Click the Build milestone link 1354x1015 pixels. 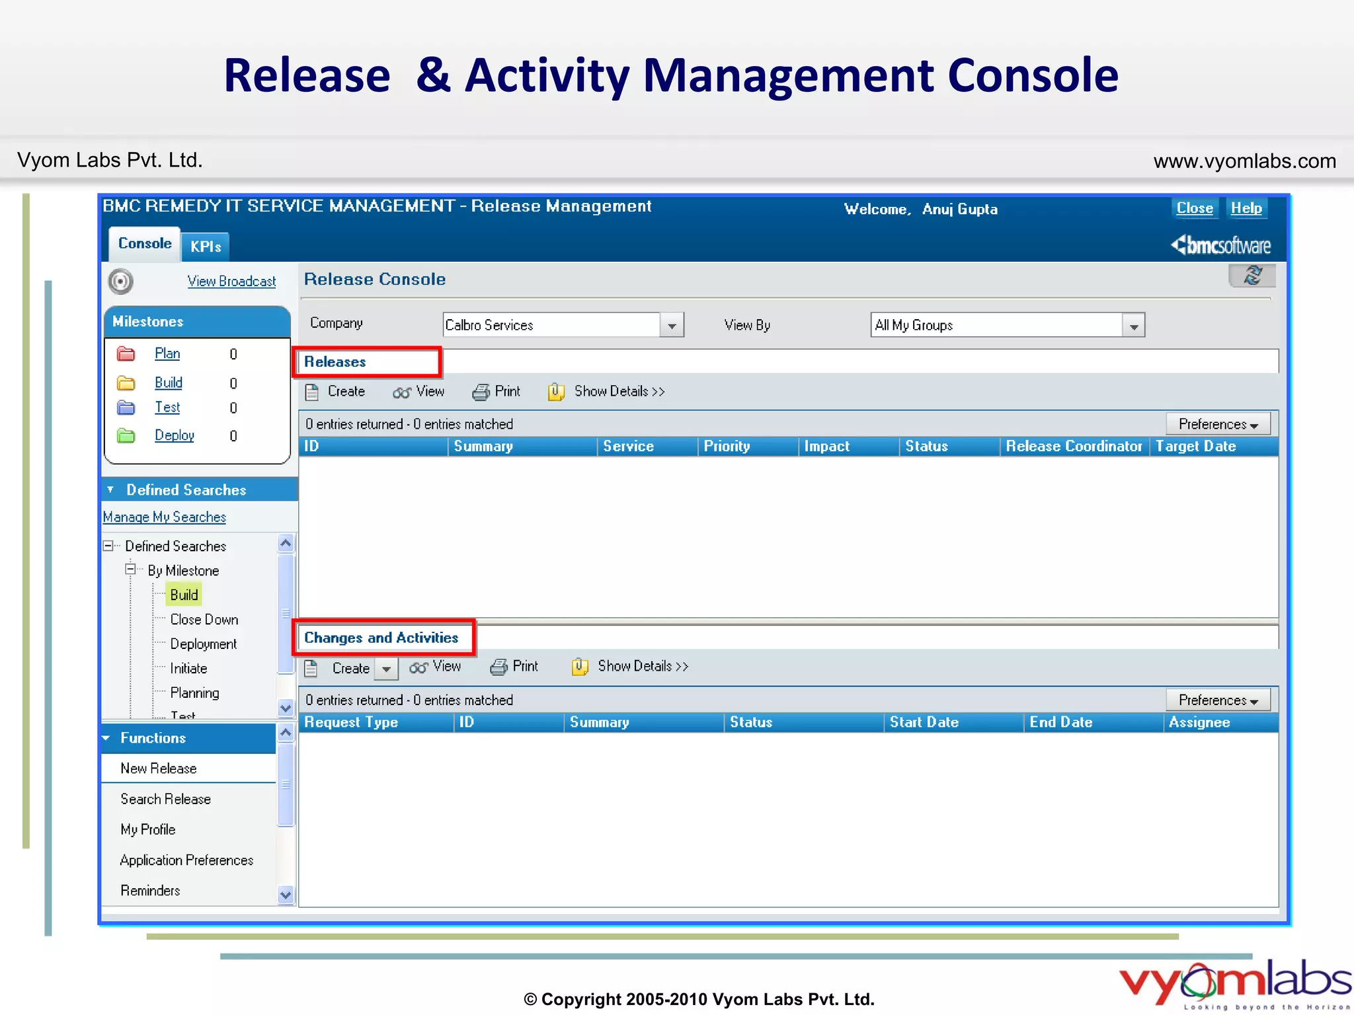pyautogui.click(x=169, y=383)
